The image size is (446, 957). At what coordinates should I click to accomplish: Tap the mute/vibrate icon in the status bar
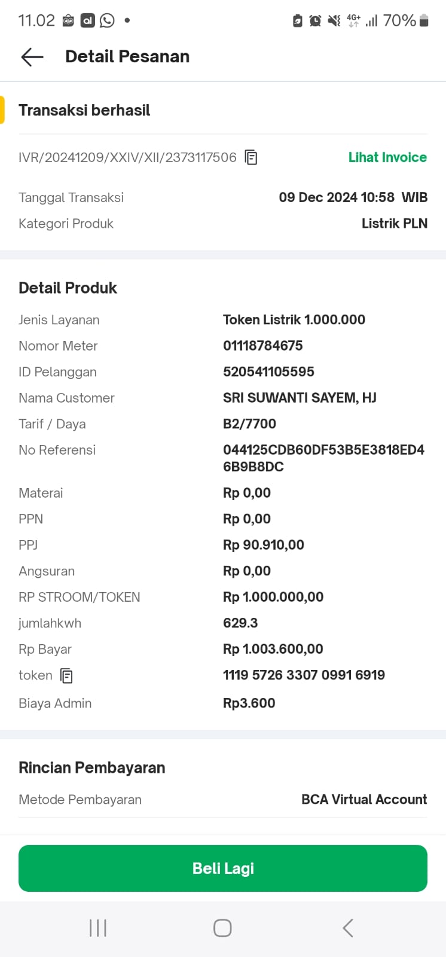coord(334,21)
